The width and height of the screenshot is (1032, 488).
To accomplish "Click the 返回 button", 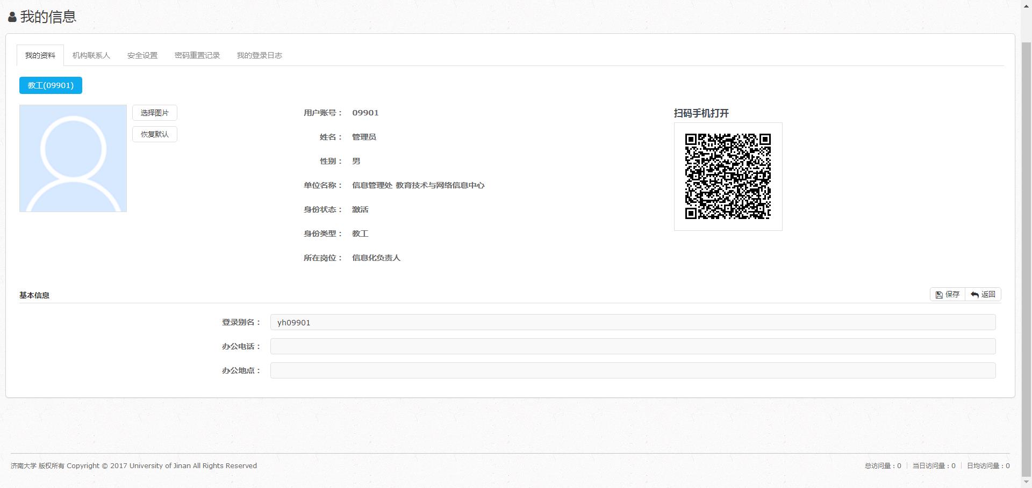I will click(x=983, y=294).
